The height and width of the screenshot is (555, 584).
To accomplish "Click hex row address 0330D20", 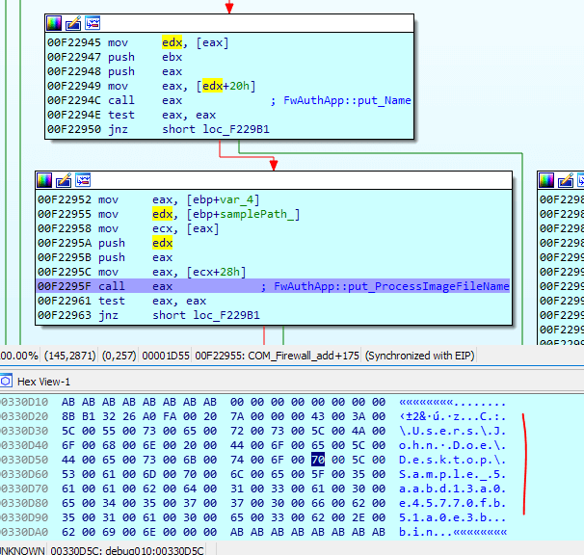I will [x=24, y=416].
